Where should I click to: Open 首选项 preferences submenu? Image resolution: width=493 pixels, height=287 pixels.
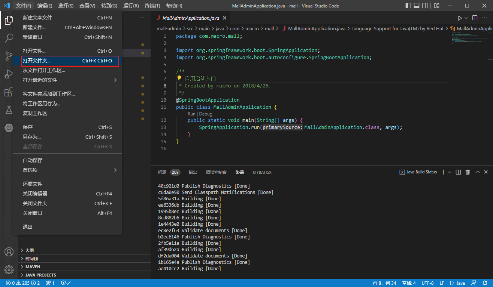(x=67, y=170)
